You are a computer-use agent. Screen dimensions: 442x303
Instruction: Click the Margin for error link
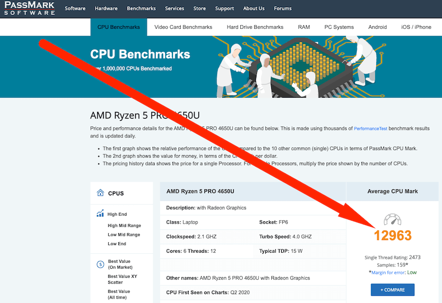coord(388,273)
